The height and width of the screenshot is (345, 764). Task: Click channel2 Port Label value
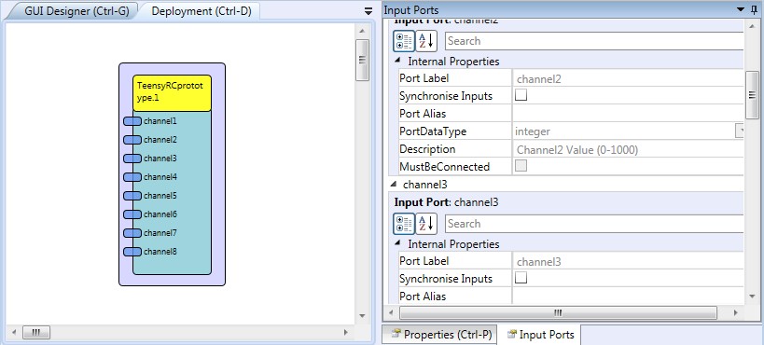click(628, 78)
